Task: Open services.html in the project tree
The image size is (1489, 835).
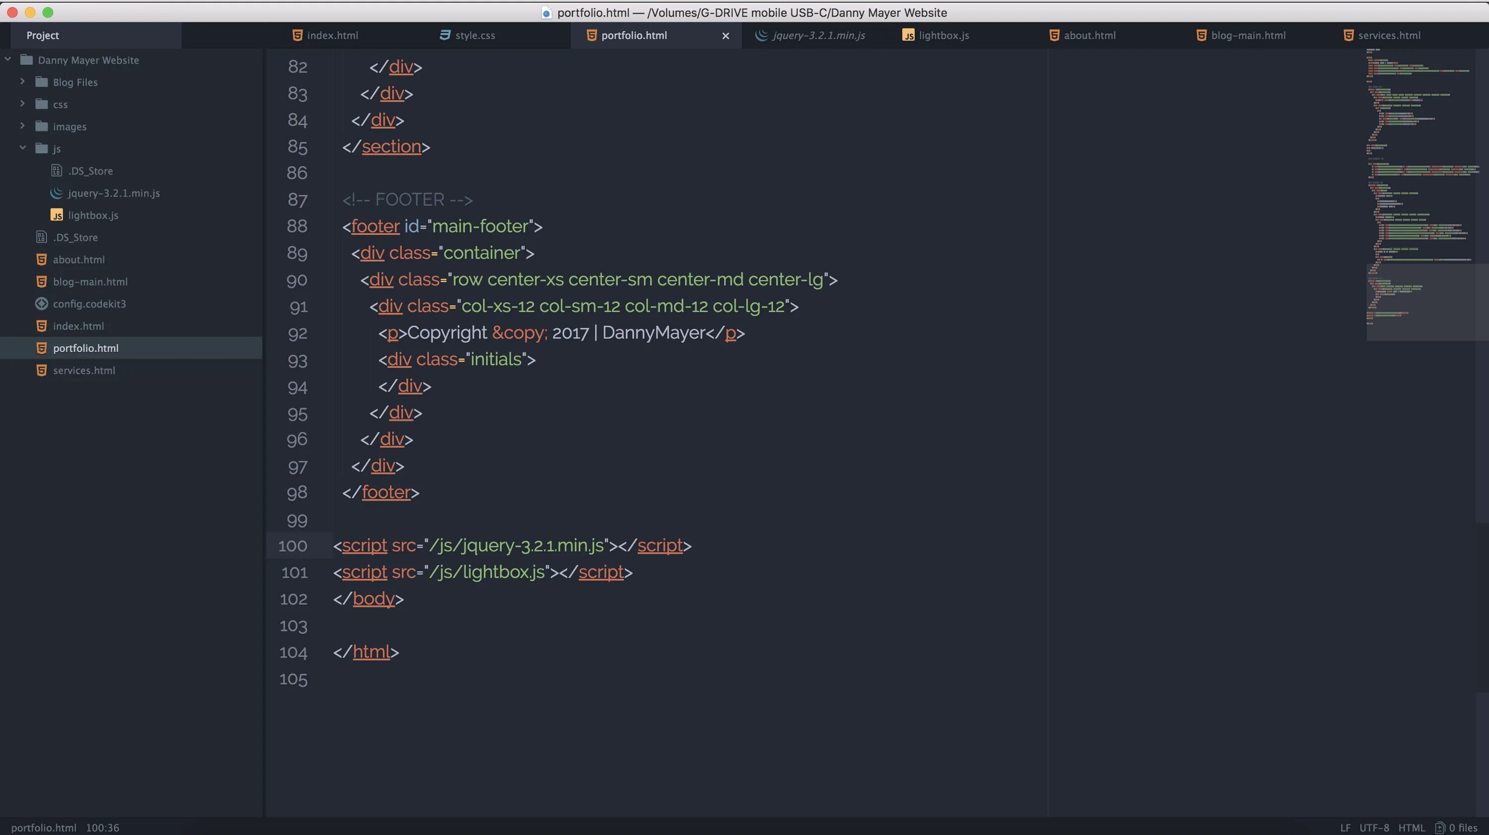Action: pos(84,371)
